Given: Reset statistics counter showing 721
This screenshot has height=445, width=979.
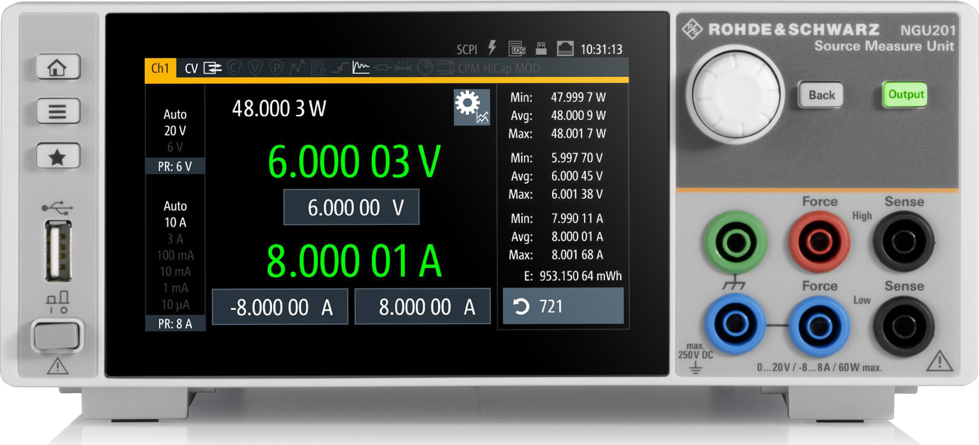Looking at the screenshot, I should click(563, 306).
